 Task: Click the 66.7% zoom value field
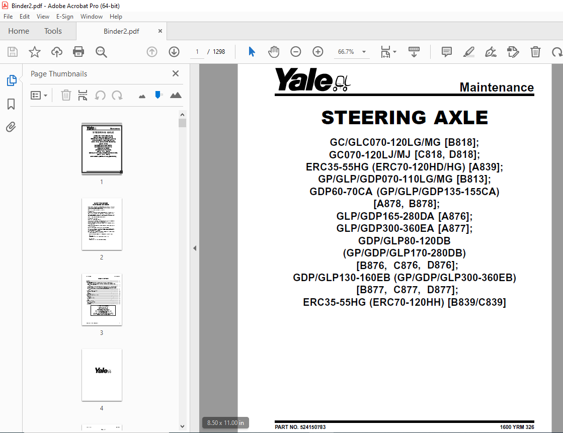click(346, 52)
